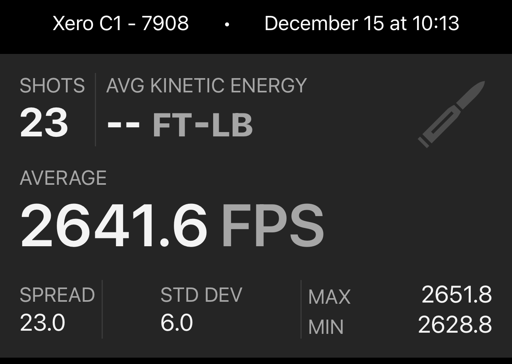Viewport: 512px width, 364px height.
Task: Tap the shot count 23
Action: pos(44,123)
